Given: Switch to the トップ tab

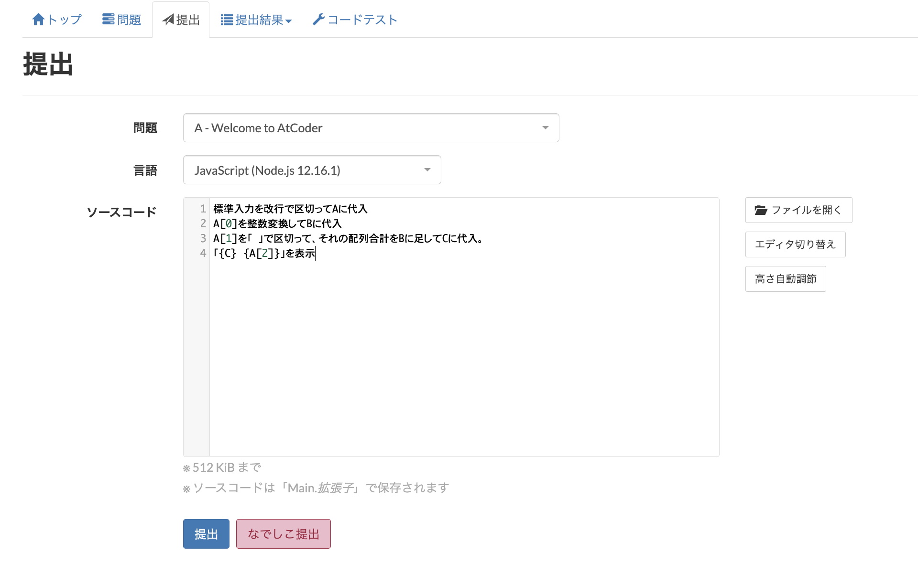Looking at the screenshot, I should (x=56, y=19).
